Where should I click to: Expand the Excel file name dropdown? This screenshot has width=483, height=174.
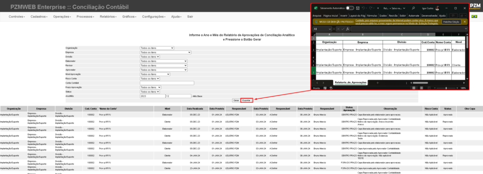404,8
